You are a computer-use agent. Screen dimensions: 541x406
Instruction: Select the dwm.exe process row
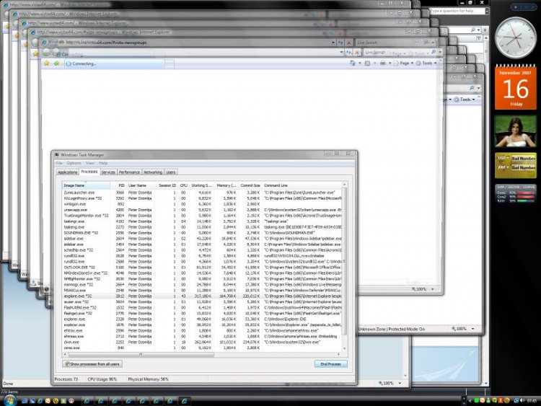click(202, 343)
